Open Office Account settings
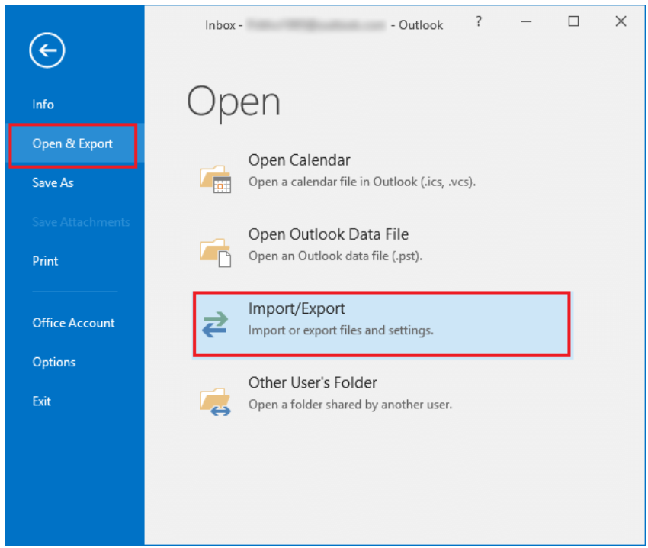648x548 pixels. point(73,323)
